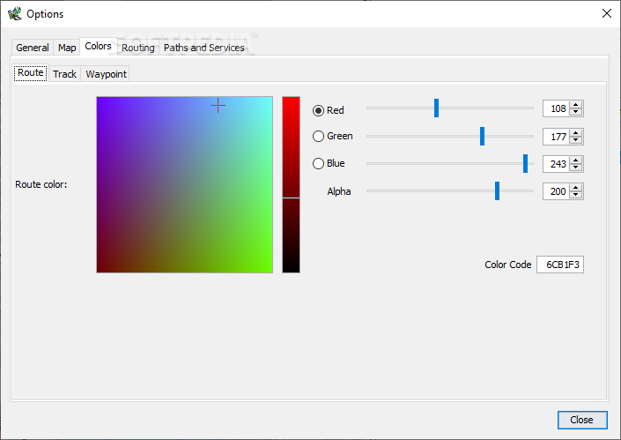Click the Close button
Image resolution: width=621 pixels, height=440 pixels.
tap(581, 420)
